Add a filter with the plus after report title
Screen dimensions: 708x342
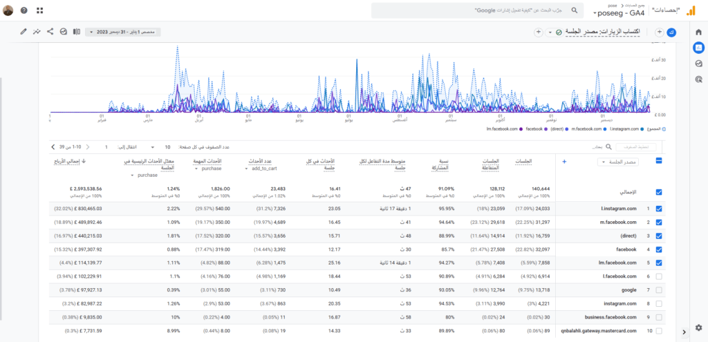(x=538, y=32)
